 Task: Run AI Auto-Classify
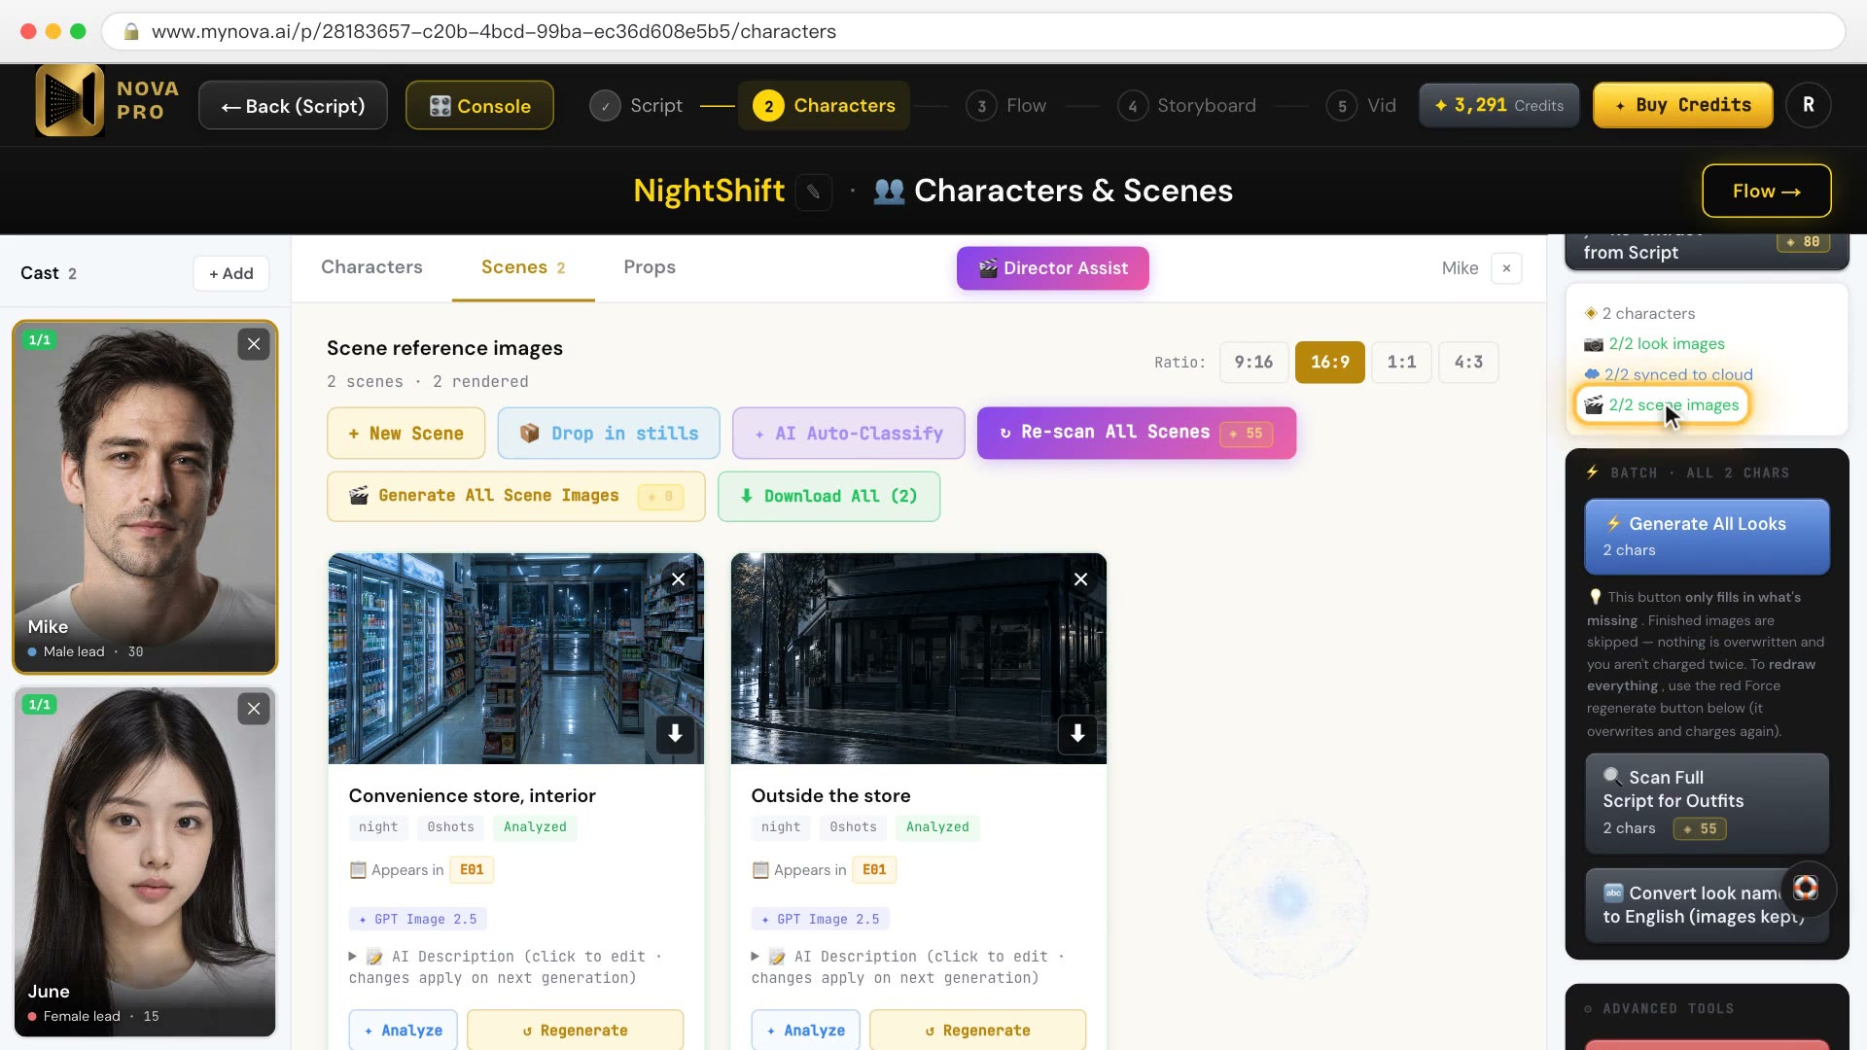(x=849, y=434)
